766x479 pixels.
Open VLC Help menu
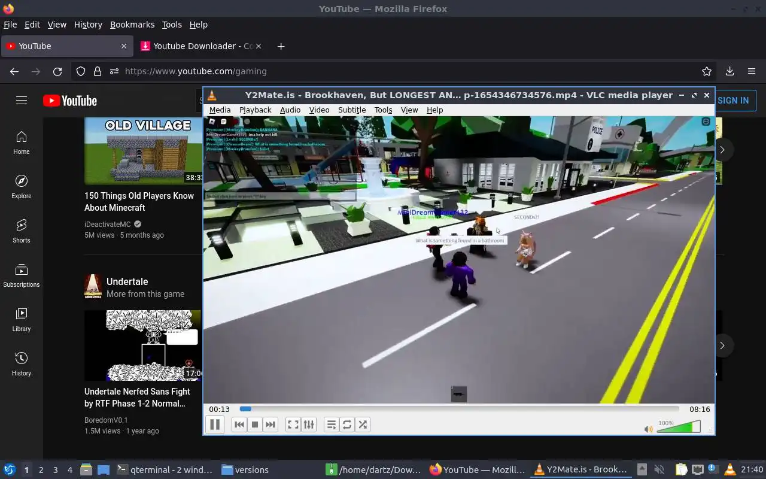point(434,110)
